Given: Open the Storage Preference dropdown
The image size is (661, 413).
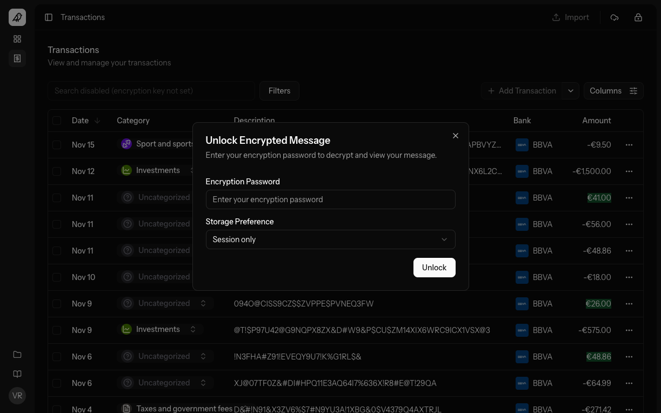Looking at the screenshot, I should pyautogui.click(x=330, y=239).
